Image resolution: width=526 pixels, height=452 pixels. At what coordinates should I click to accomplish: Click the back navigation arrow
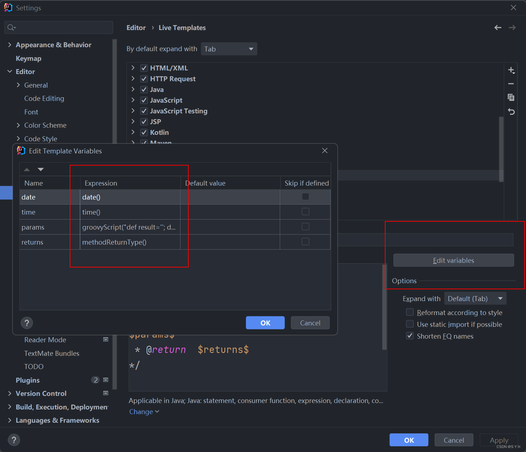point(498,28)
